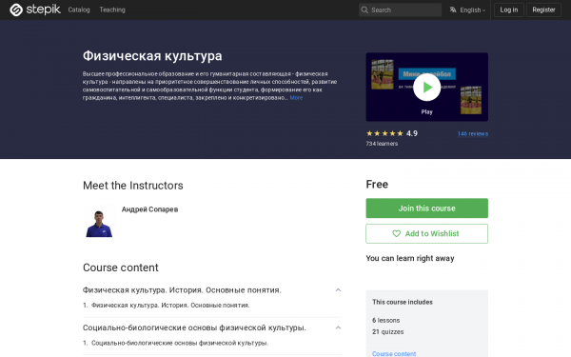Screen dimensions: 571x357
Task: Click the 6 lessons text
Action: (x=385, y=320)
